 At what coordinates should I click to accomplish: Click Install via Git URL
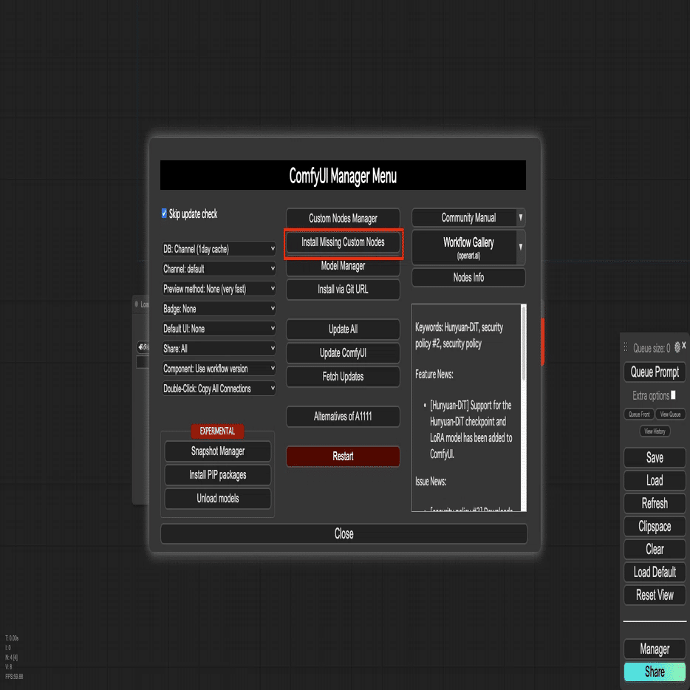343,289
